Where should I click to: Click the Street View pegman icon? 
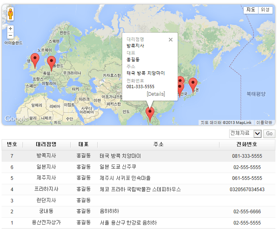click(10, 14)
